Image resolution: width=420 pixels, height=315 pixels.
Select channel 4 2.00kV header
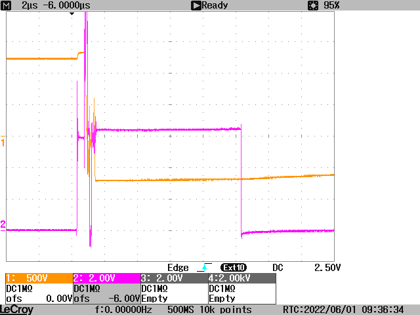tap(242, 278)
